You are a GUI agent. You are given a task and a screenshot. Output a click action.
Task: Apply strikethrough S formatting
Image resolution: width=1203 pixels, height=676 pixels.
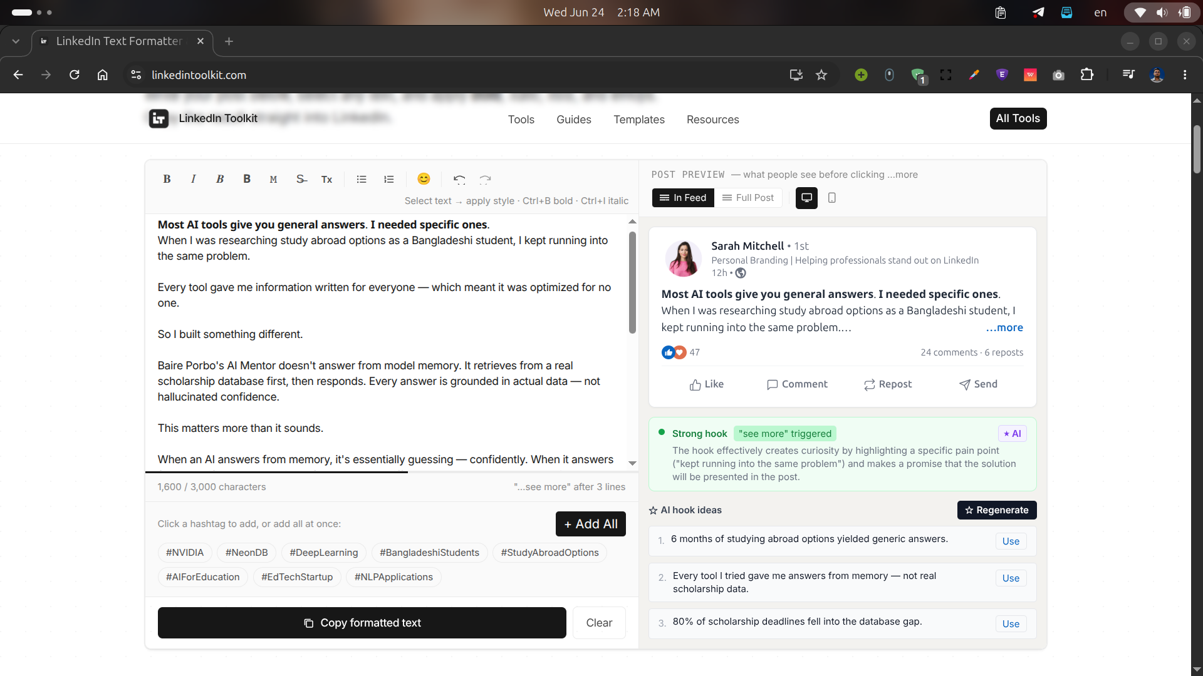tap(301, 179)
